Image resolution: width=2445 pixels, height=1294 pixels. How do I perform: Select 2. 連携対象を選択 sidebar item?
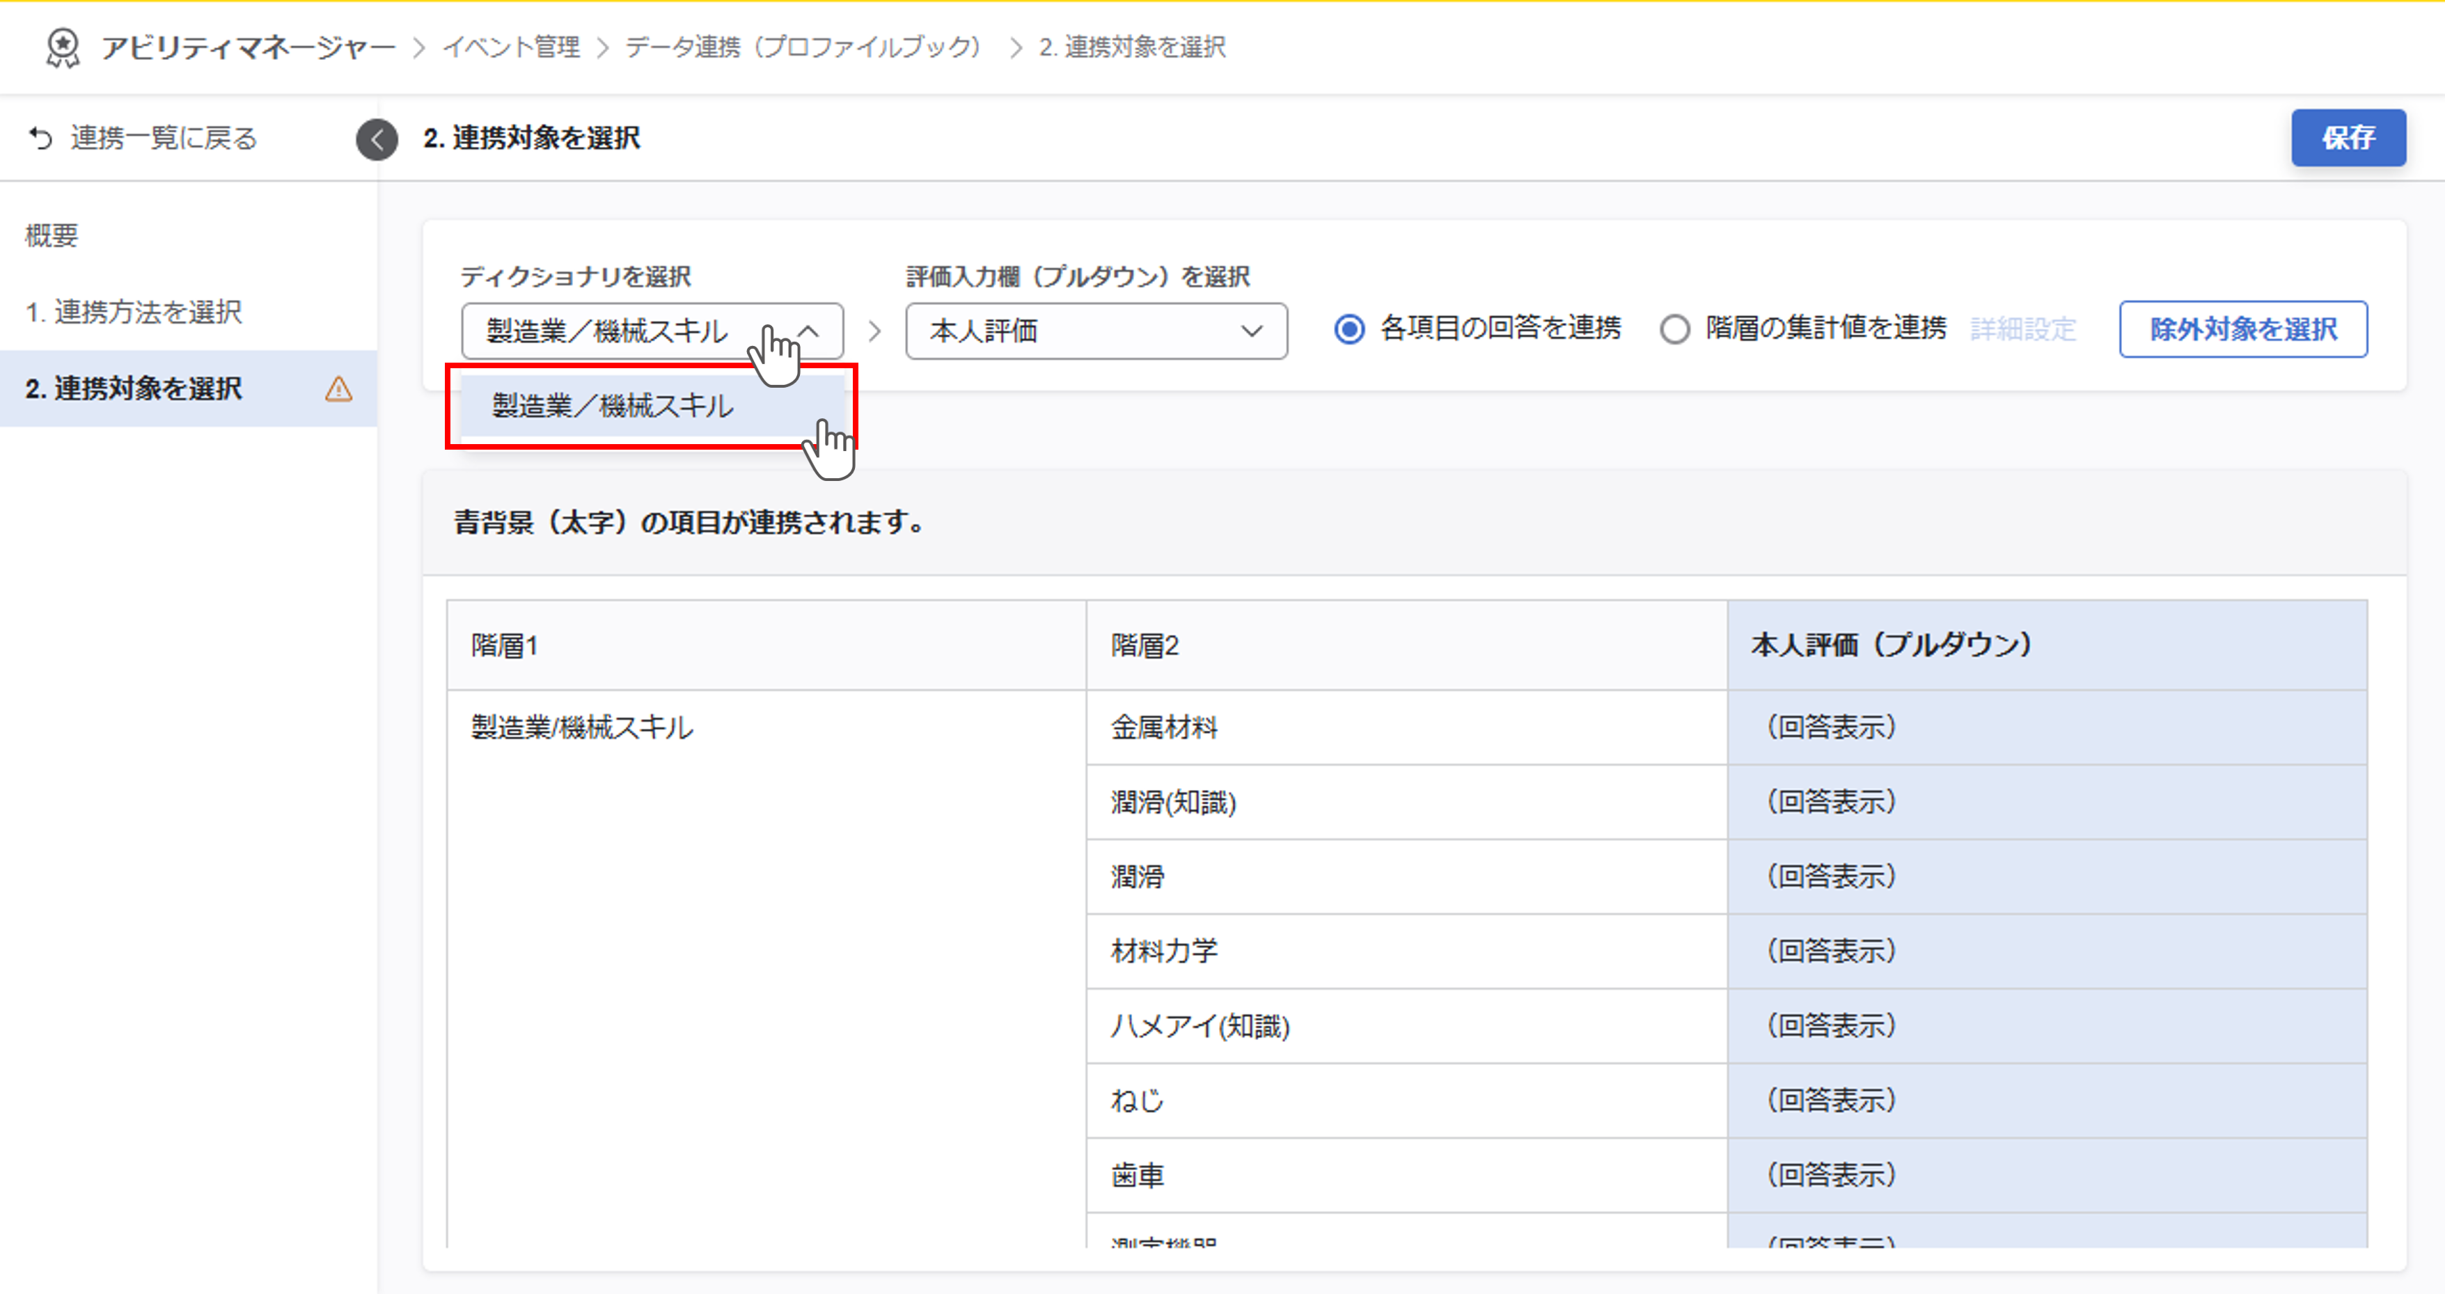[x=134, y=389]
